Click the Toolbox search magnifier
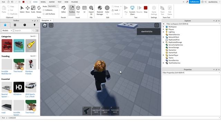Image resolution: width=221 pixels, height=124 pixels. [x=33, y=31]
